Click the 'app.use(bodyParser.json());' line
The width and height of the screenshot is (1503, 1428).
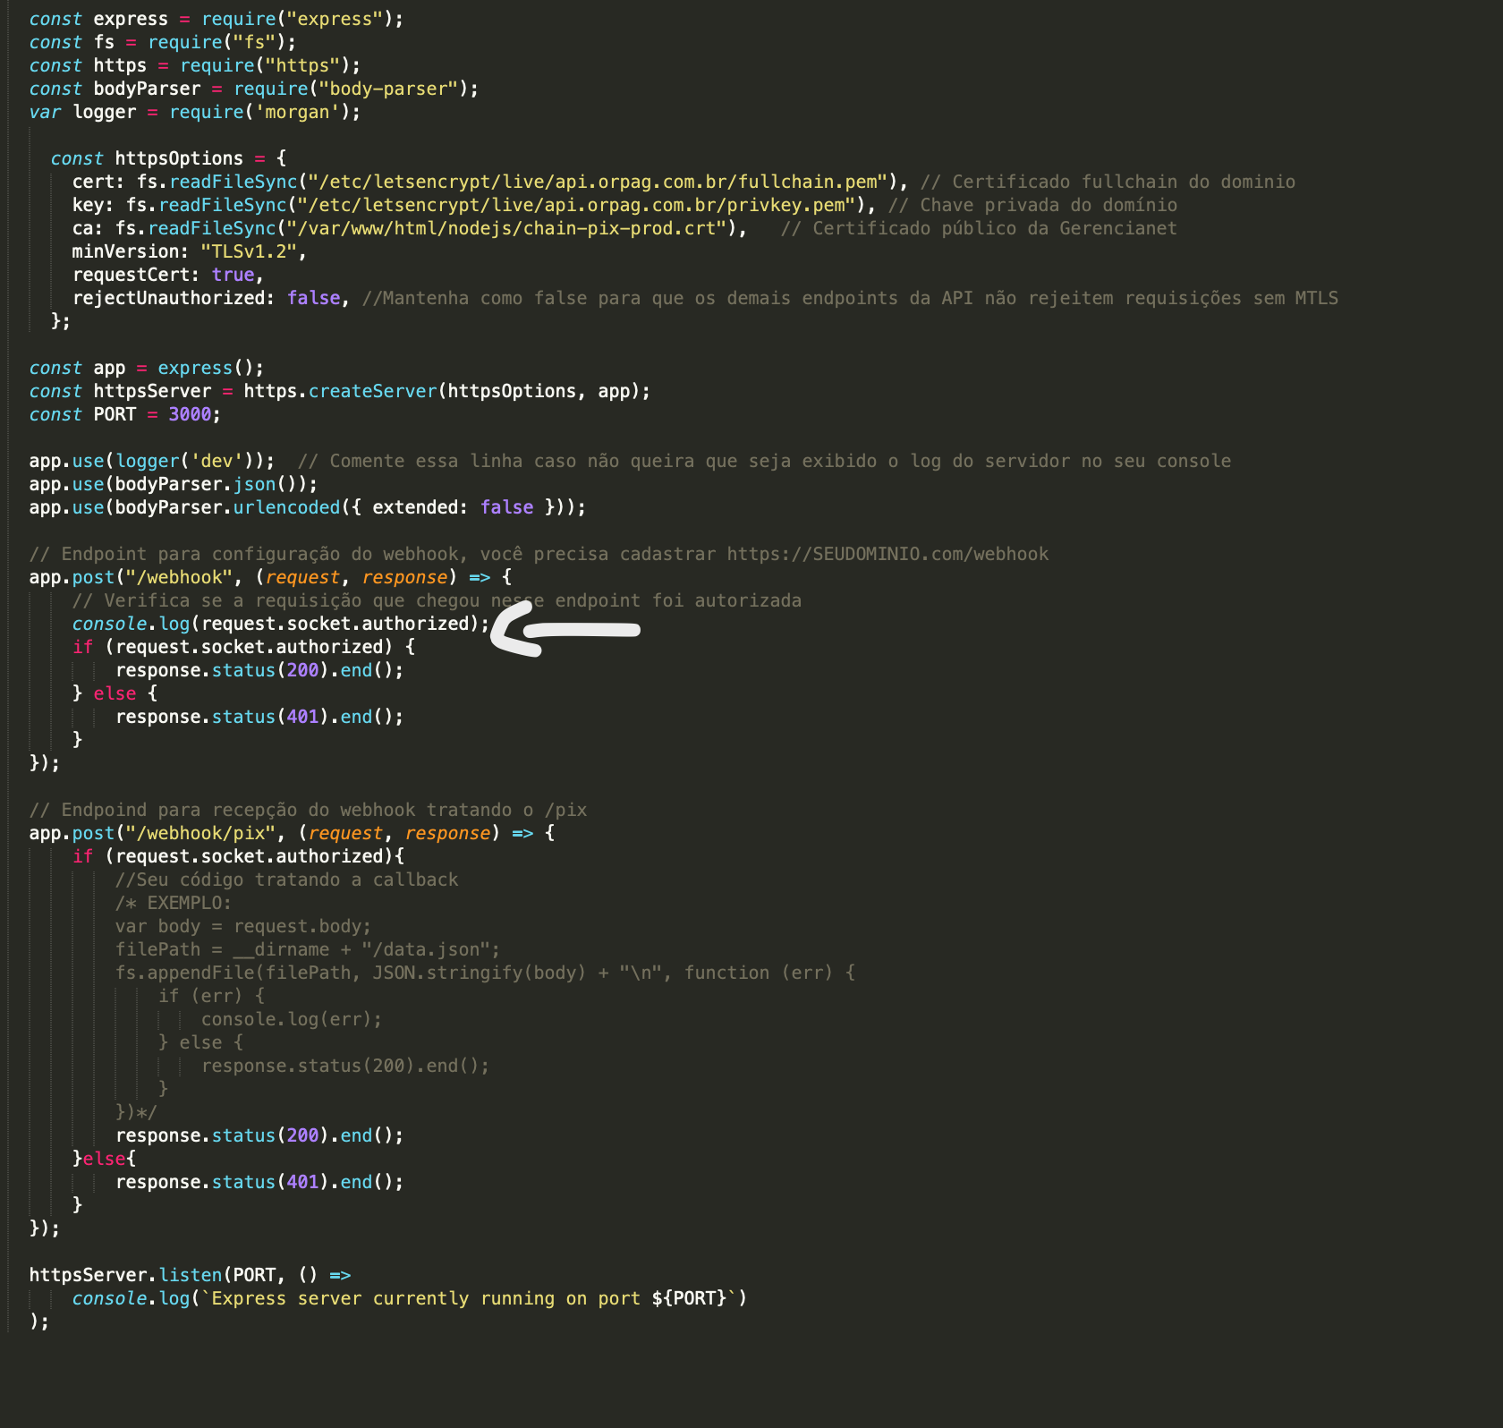pos(173,484)
